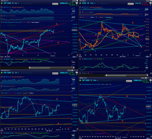Viewport: 152px width, 139px height.
Task: Open SPX 60m SC window title menu
Action: [x=5, y=70]
